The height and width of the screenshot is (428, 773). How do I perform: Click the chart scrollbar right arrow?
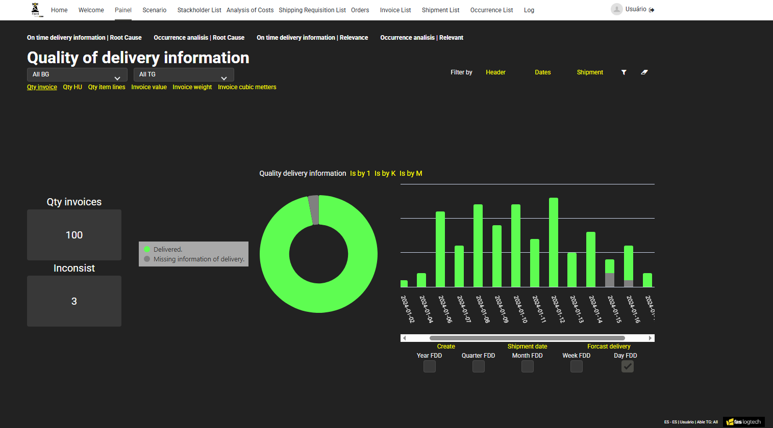(650, 338)
